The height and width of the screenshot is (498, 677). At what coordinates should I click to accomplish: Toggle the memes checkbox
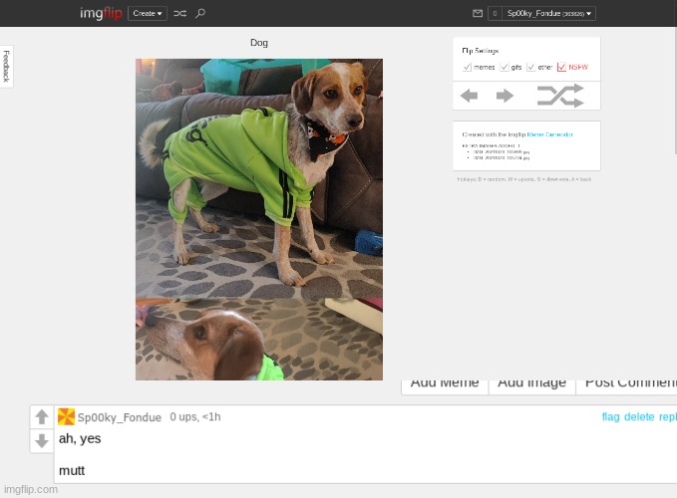pyautogui.click(x=467, y=67)
